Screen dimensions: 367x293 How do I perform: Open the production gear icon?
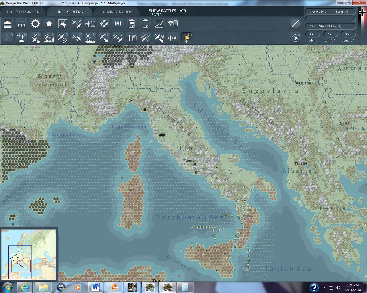(35, 23)
